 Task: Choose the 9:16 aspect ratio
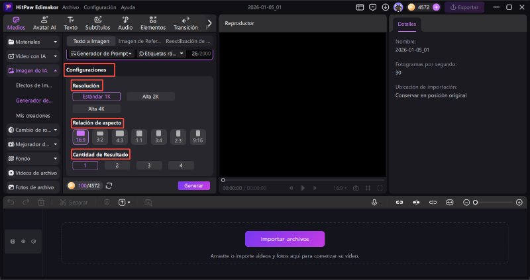tap(197, 136)
